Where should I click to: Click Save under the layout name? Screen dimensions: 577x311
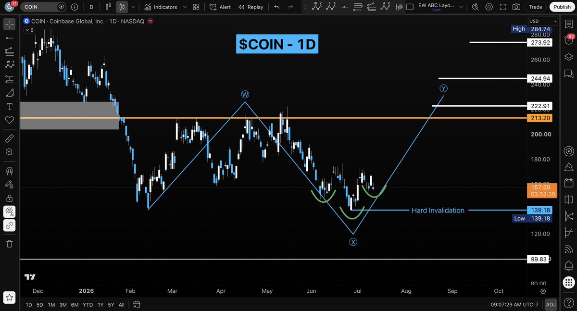[436, 10]
